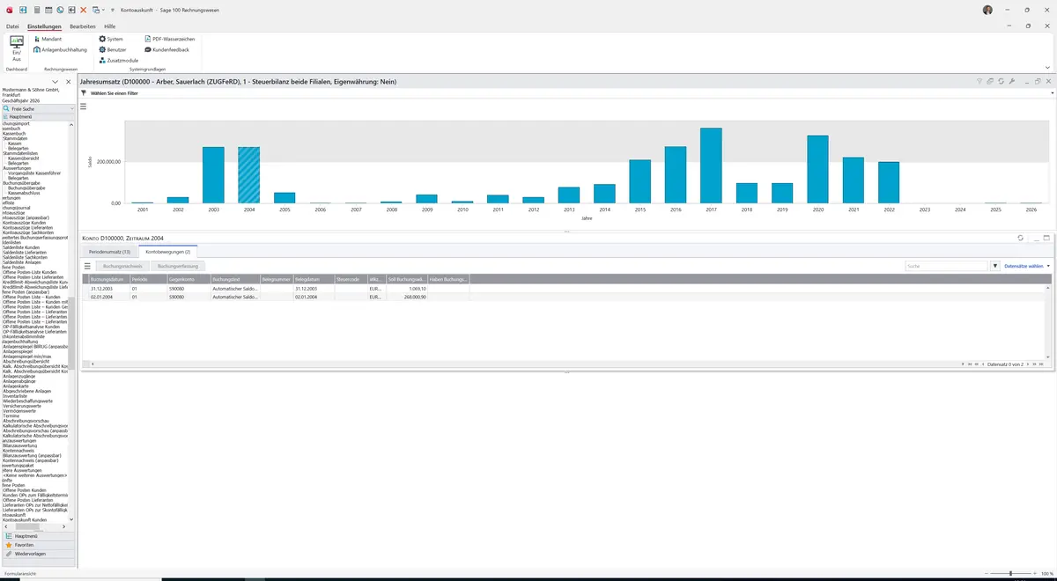The image size is (1057, 581).
Task: Open Kundenfeedback
Action: (x=166, y=50)
